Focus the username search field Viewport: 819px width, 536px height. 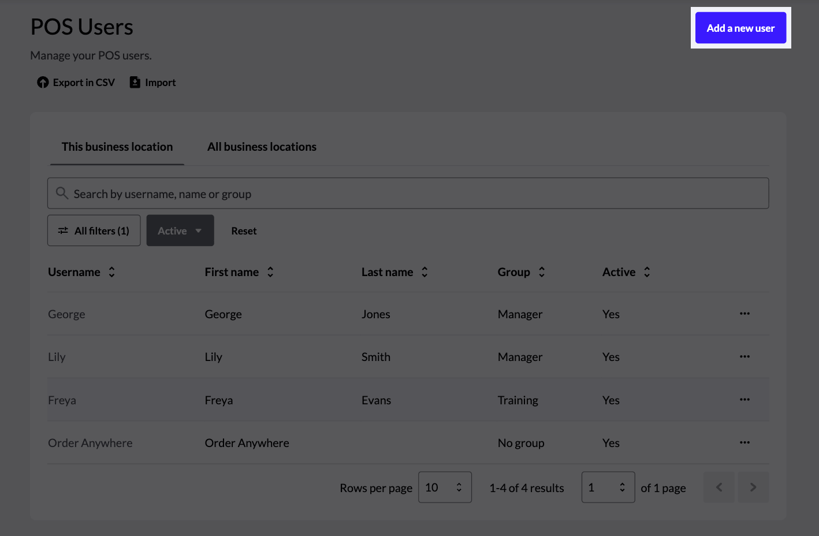coord(408,193)
